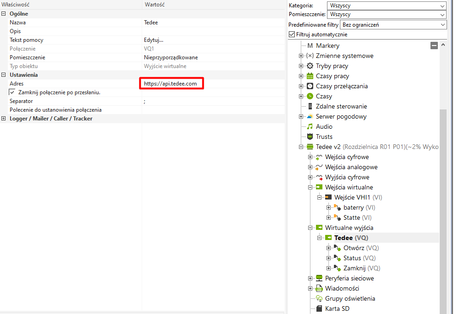Collapse the Ustawienia section
The image size is (459, 314).
click(x=4, y=75)
